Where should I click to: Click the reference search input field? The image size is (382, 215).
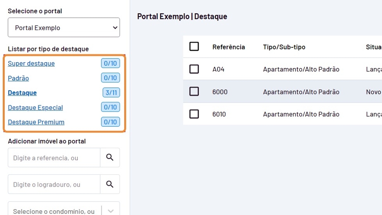[54, 158]
